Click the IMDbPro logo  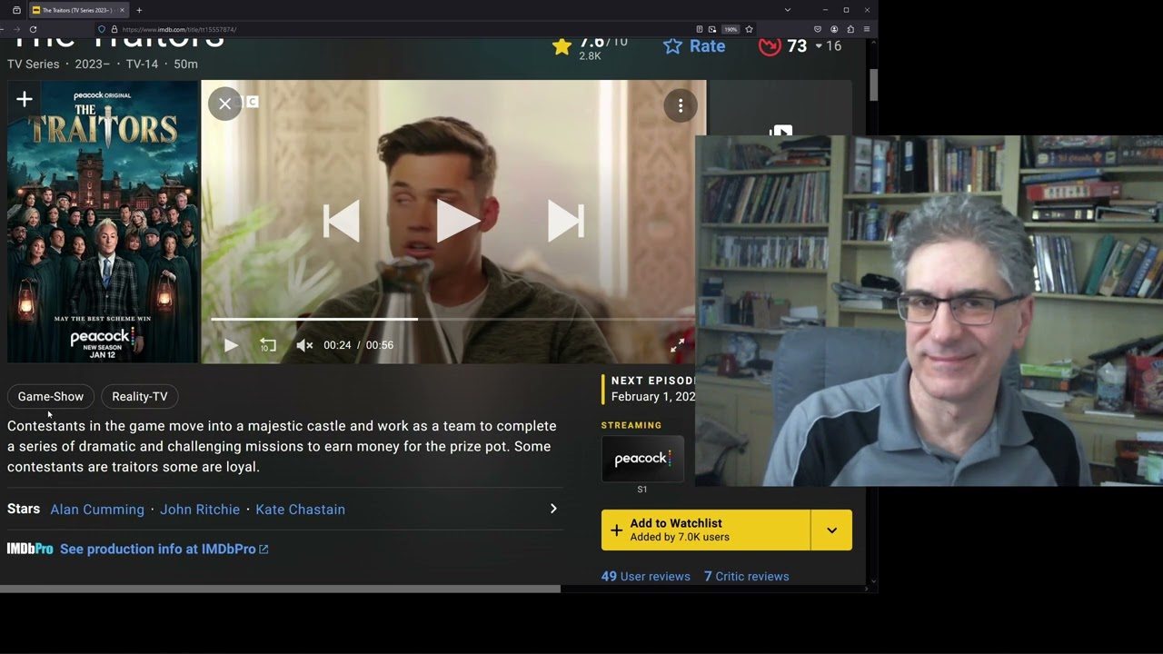pos(30,549)
